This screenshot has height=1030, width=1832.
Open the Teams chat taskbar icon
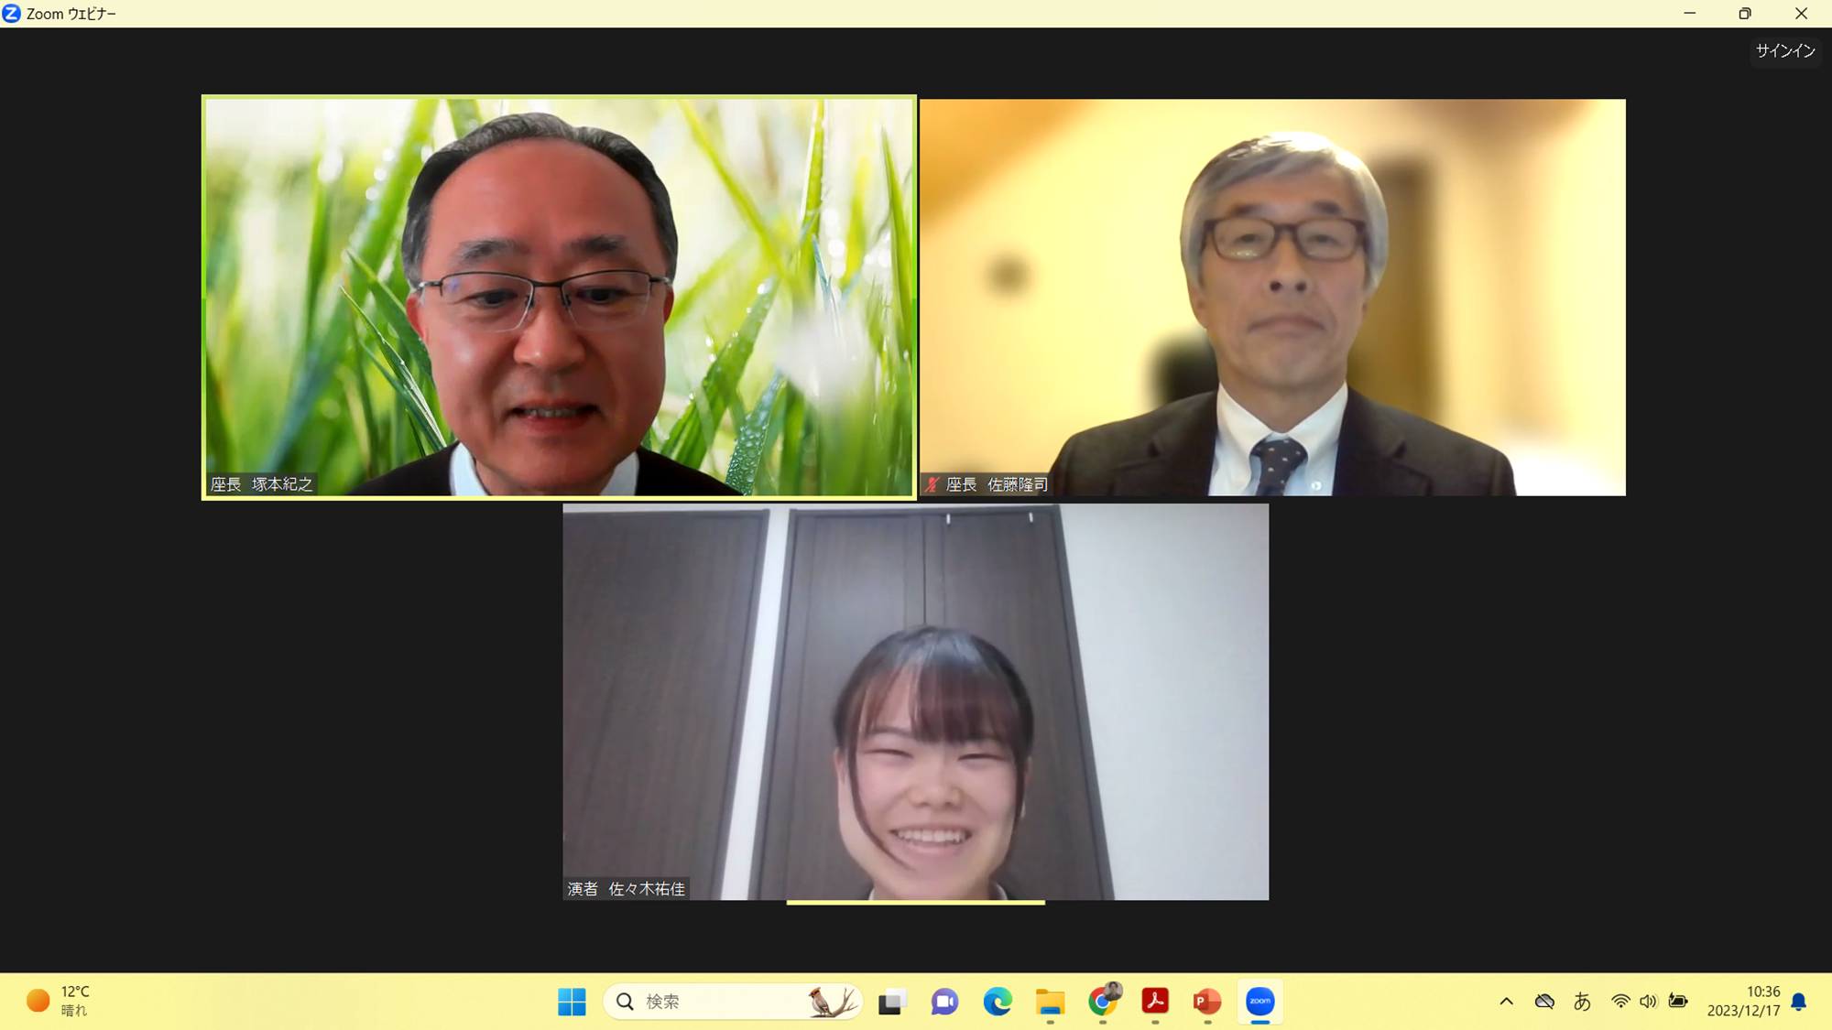pos(944,1002)
